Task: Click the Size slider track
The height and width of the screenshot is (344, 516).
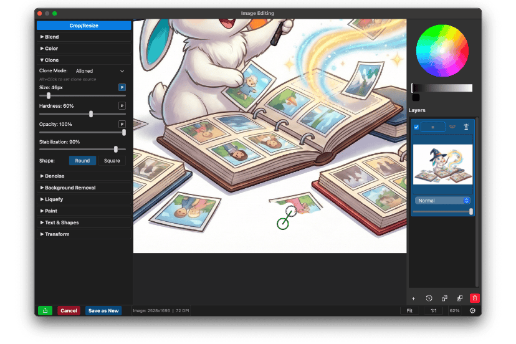Action: (82, 96)
